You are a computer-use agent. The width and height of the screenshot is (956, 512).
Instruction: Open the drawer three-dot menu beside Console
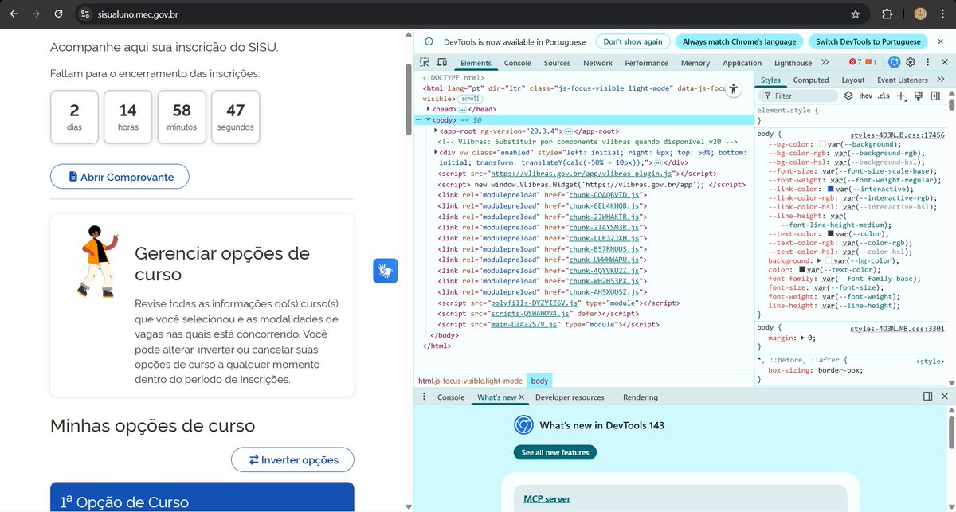point(424,397)
